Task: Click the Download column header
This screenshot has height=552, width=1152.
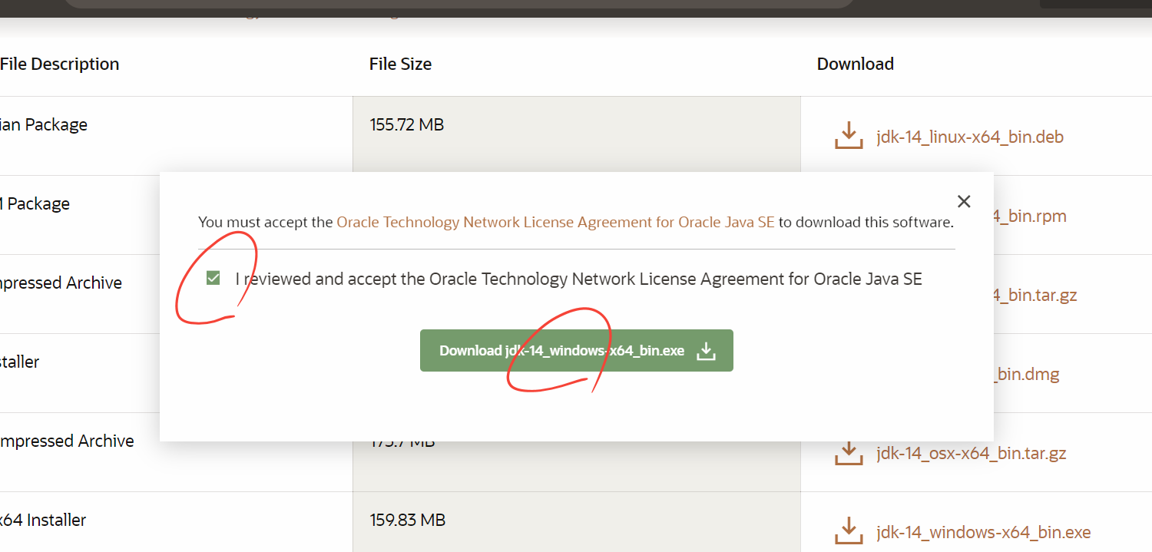Action: pyautogui.click(x=856, y=64)
